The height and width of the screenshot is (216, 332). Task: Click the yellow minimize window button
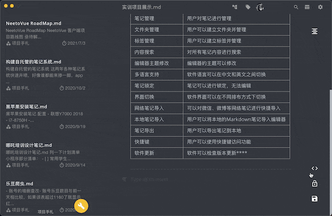[x=12, y=6]
